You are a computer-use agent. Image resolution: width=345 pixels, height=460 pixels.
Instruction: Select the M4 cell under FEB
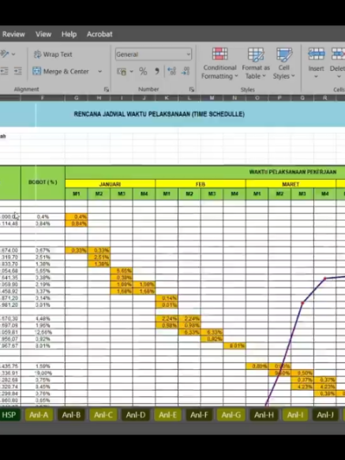234,194
